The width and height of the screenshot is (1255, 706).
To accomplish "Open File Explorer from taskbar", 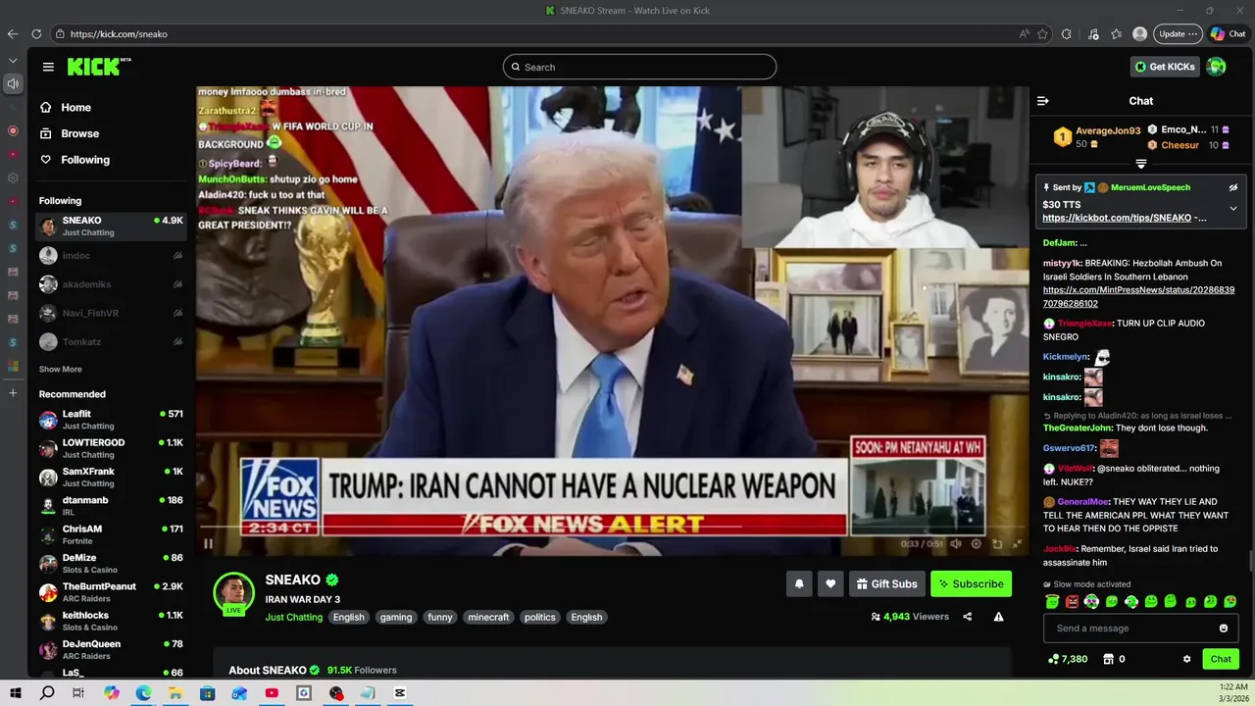I will point(176,693).
